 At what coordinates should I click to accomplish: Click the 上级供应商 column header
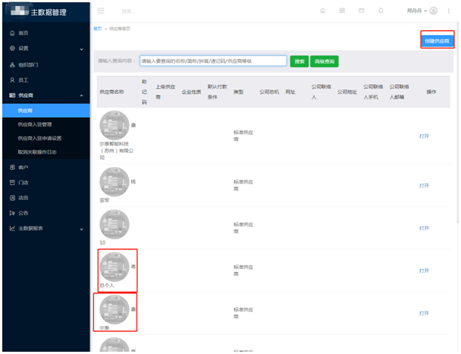click(x=165, y=92)
